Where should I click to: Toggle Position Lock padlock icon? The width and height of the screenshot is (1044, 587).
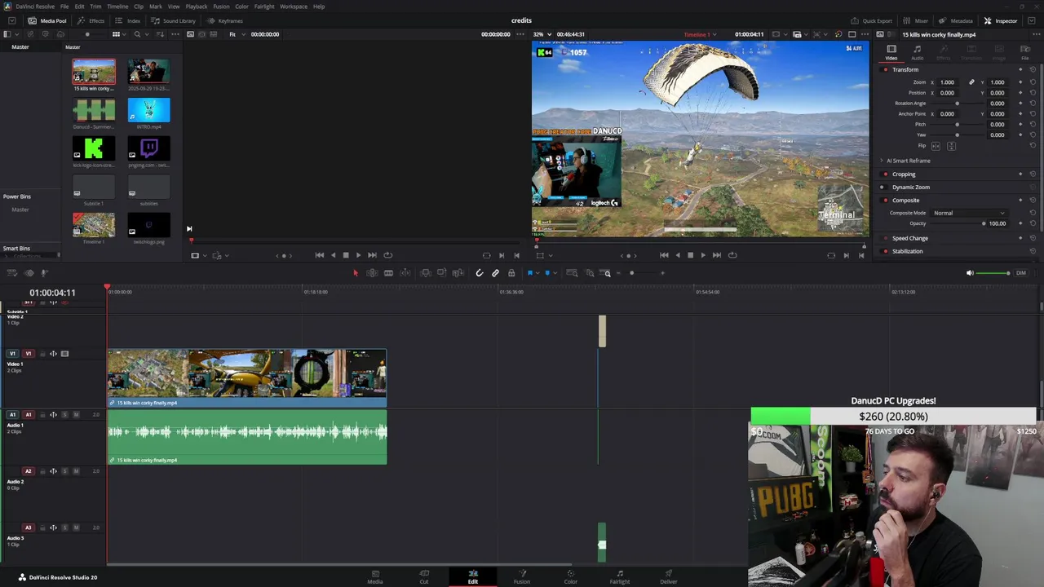click(511, 273)
